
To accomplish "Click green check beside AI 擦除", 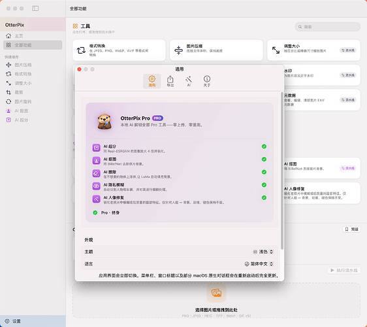I will (264, 172).
